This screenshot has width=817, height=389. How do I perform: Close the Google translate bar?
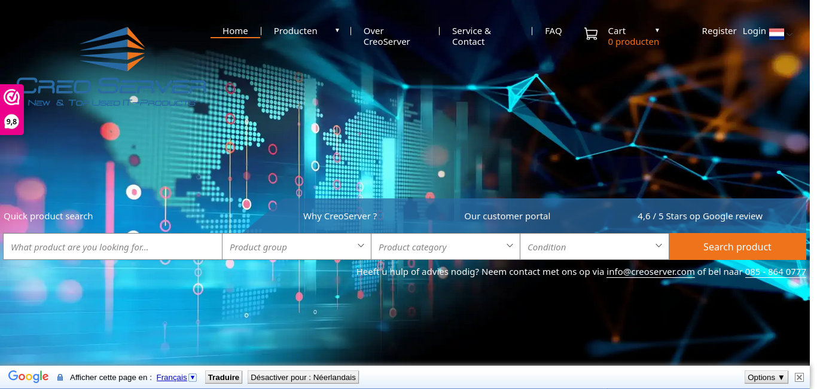click(799, 377)
